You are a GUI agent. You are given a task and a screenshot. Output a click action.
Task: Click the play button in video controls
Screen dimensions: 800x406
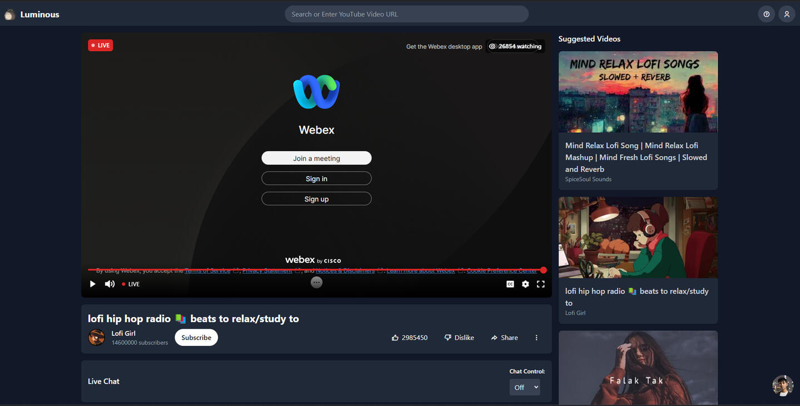pyautogui.click(x=92, y=284)
